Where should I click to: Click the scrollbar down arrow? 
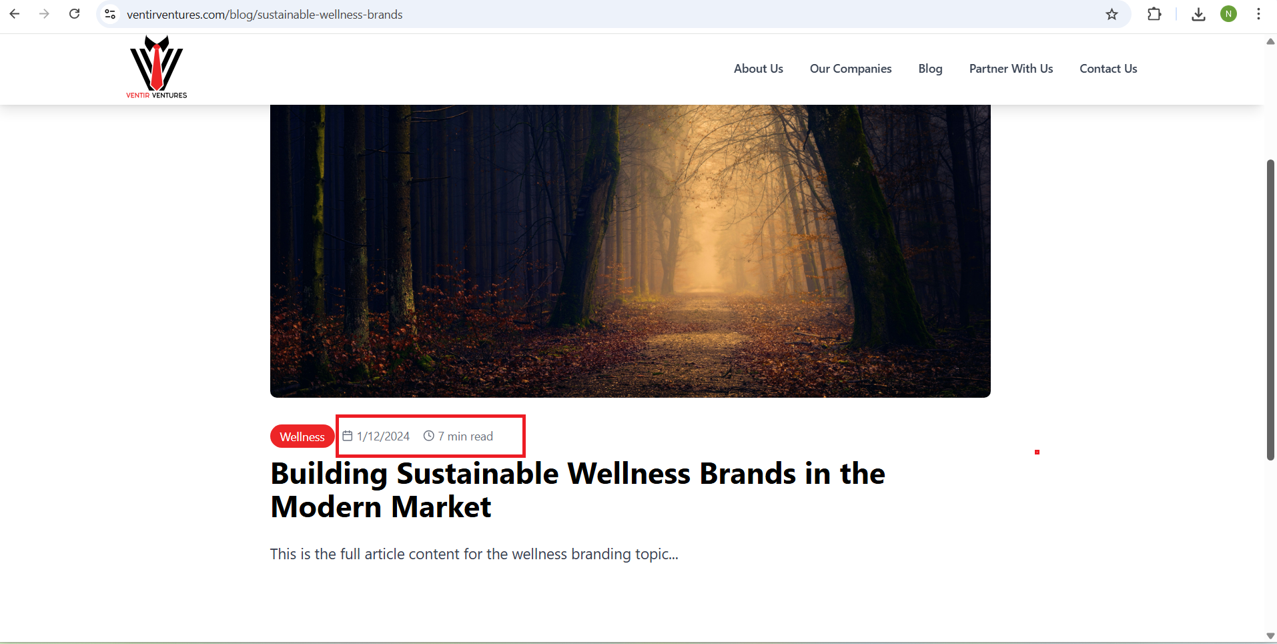coord(1270,636)
